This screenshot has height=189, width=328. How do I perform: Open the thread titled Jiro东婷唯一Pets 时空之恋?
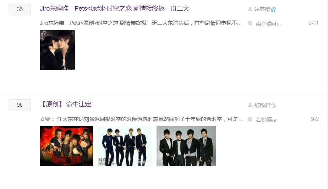[x=114, y=9]
